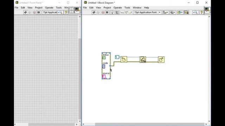Click Step Into icon in Block Diagram
Screen dimensions: 225x126
122,13
